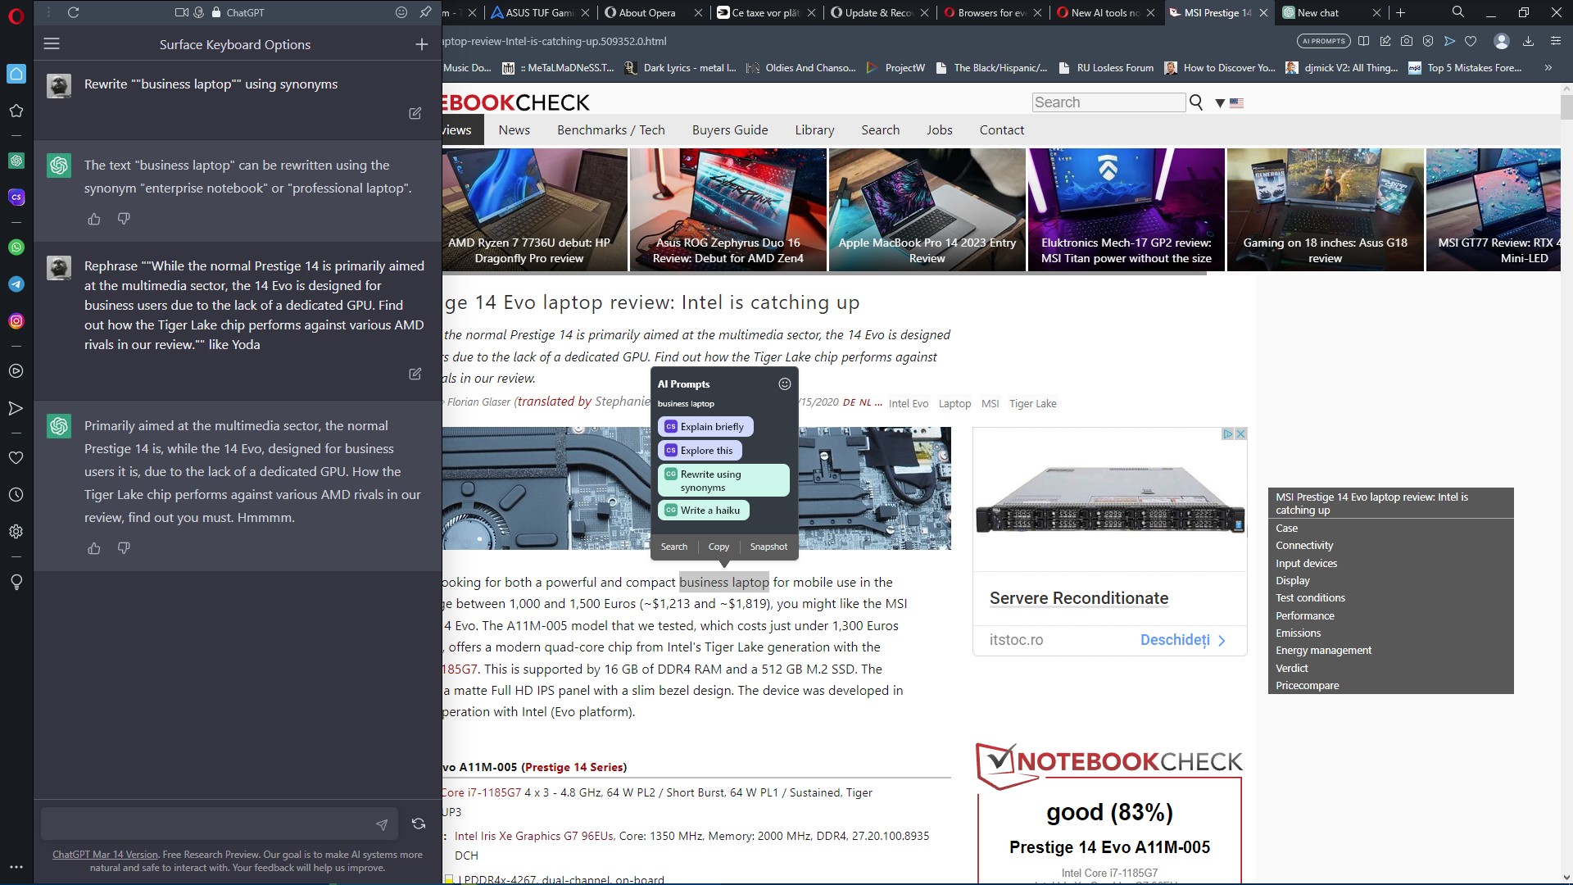The height and width of the screenshot is (885, 1573).
Task: Click Copy in AI Prompts popup
Action: pos(719,547)
